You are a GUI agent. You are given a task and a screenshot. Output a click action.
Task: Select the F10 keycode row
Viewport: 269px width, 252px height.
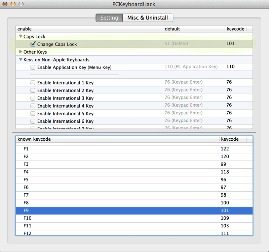click(134, 218)
